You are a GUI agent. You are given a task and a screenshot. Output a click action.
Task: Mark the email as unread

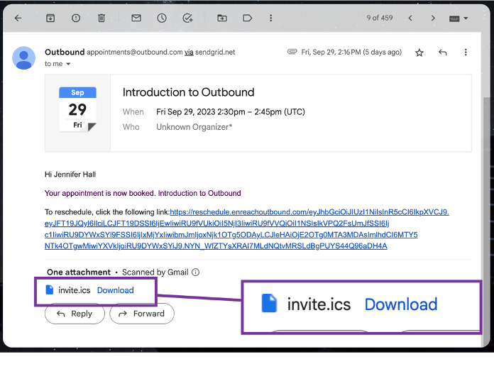tap(136, 18)
